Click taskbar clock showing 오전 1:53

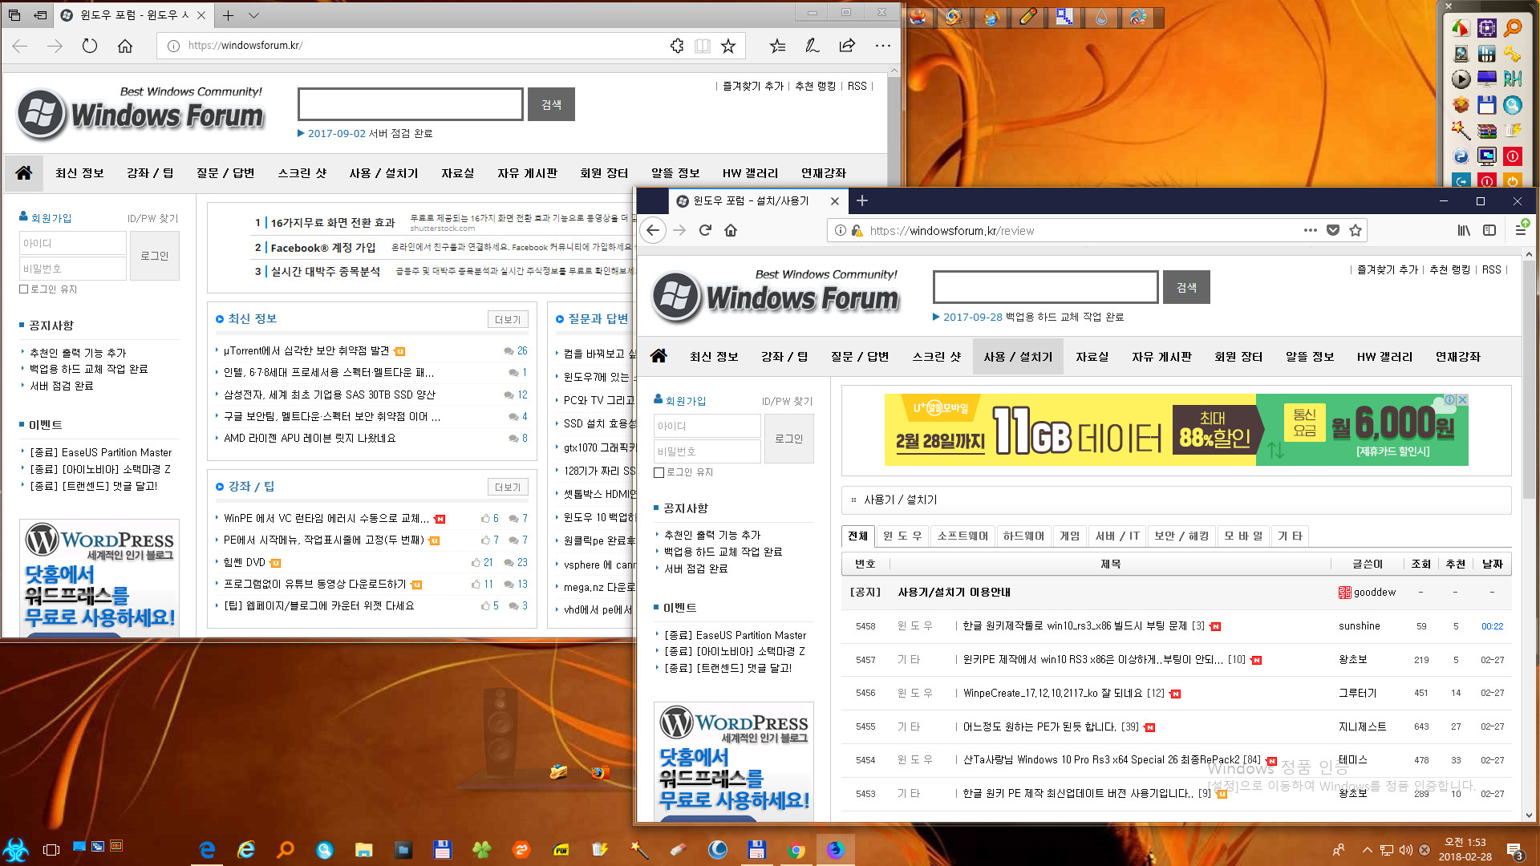[1465, 850]
